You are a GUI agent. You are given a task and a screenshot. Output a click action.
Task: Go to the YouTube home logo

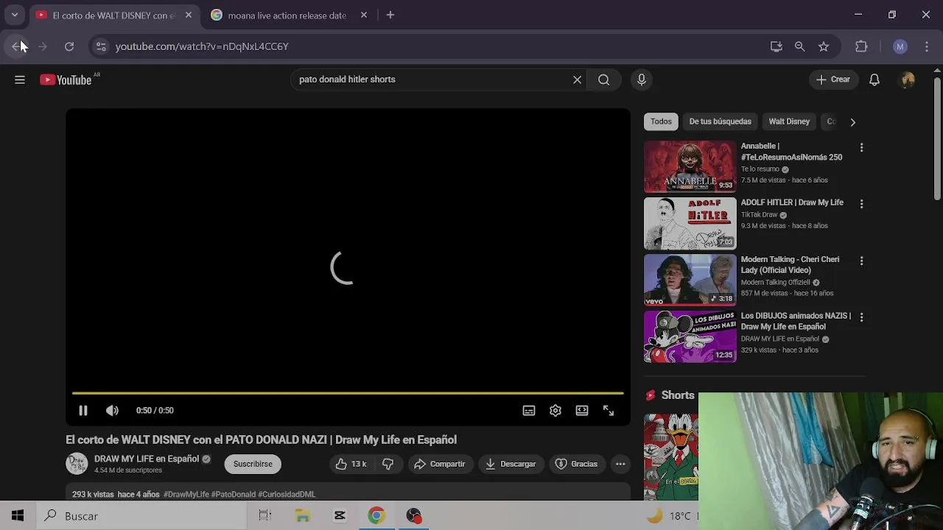(66, 79)
